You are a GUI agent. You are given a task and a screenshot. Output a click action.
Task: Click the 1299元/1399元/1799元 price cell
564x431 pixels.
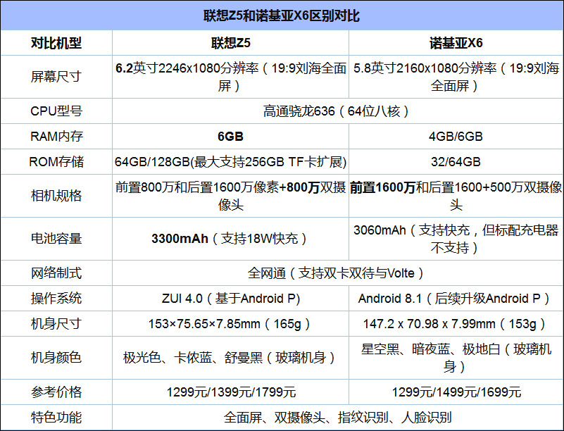[x=230, y=392]
